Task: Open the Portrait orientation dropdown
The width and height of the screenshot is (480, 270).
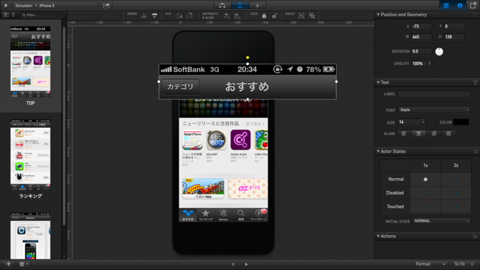Action: coord(430,264)
